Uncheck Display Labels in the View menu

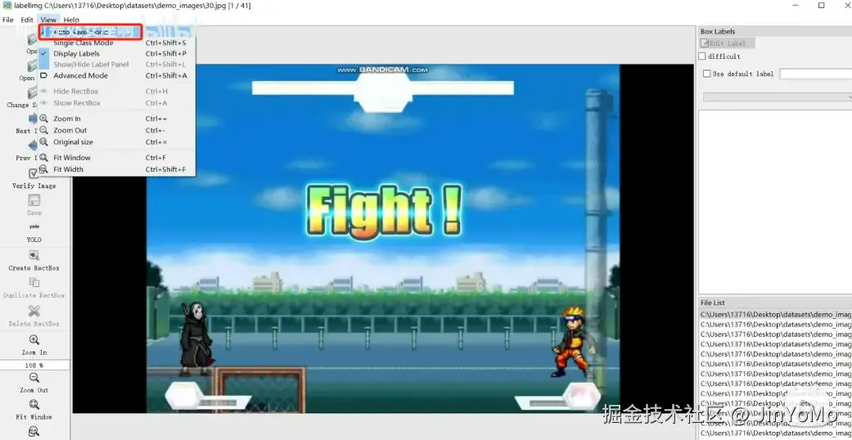click(x=117, y=53)
